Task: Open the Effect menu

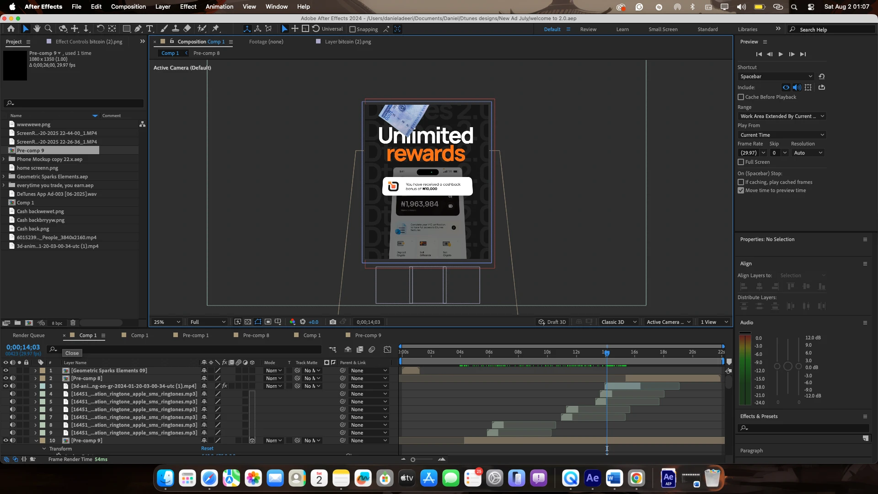Action: [188, 7]
